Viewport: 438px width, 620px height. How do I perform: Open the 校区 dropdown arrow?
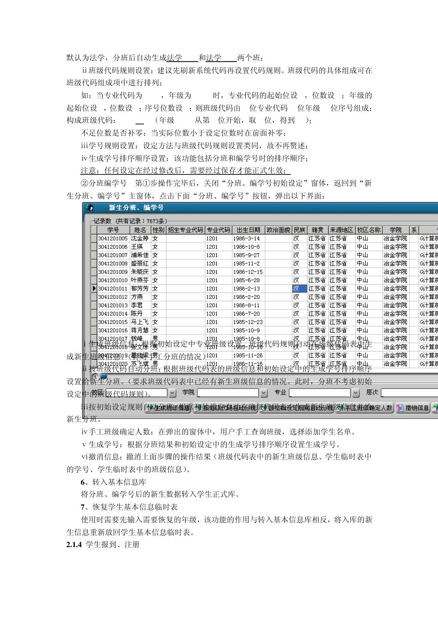tap(172, 393)
